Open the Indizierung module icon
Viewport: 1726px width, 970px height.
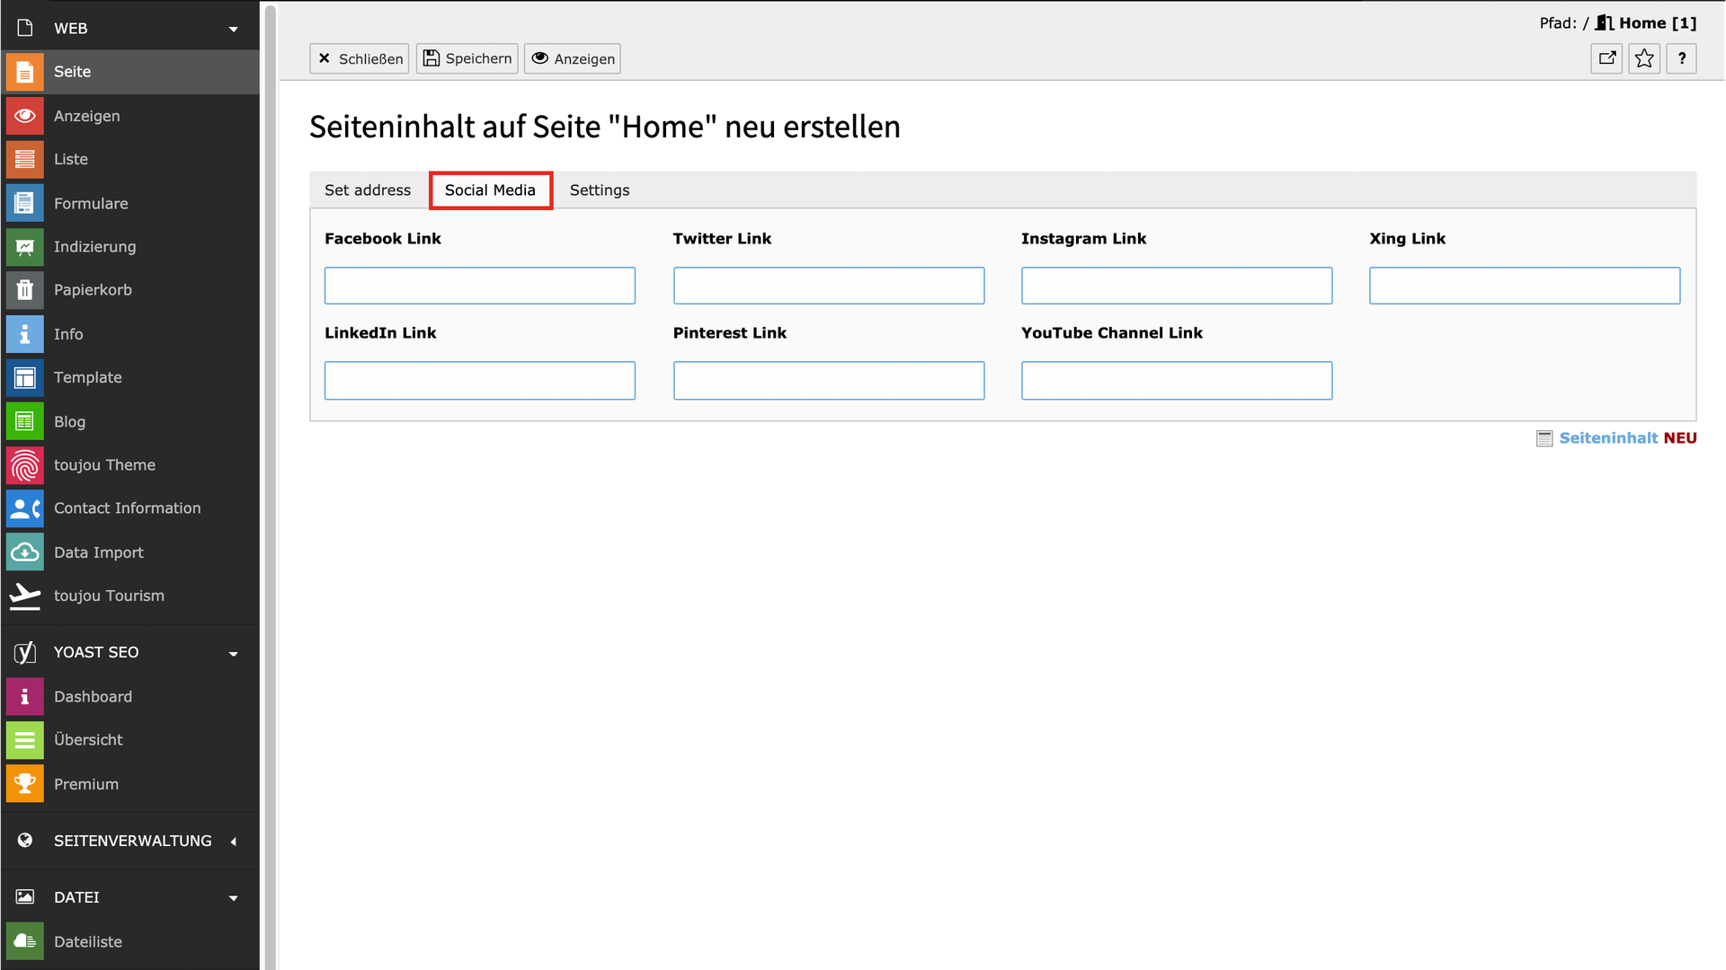point(24,247)
